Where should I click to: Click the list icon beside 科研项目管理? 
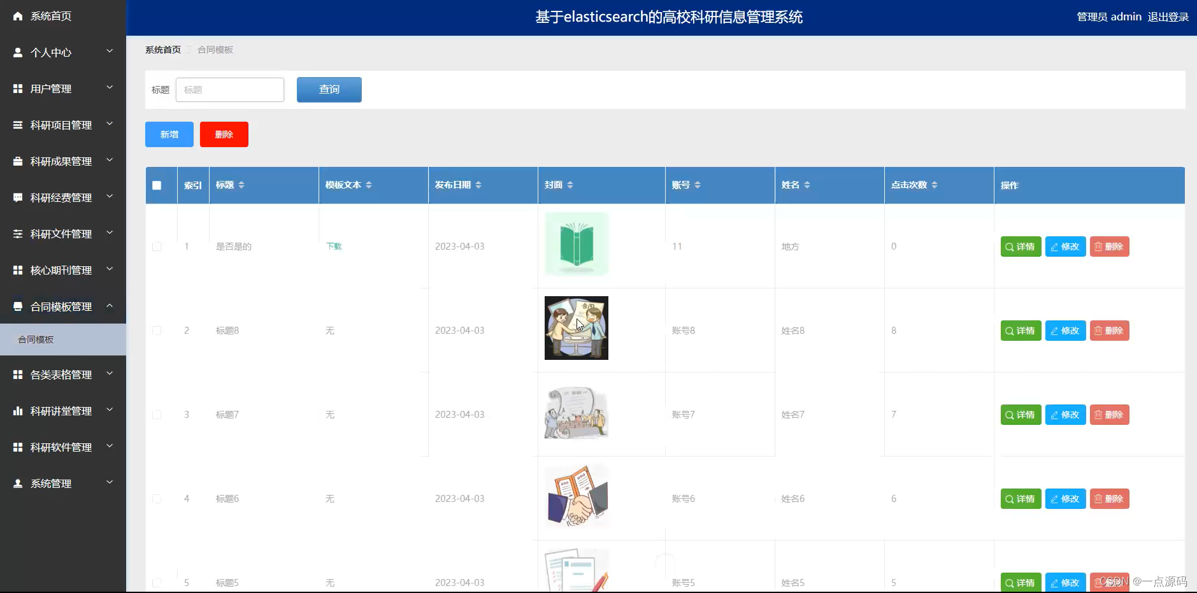[18, 125]
